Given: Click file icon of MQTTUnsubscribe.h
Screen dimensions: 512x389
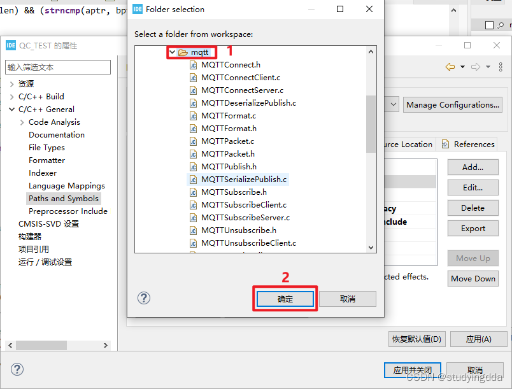Looking at the screenshot, I should 194,230.
